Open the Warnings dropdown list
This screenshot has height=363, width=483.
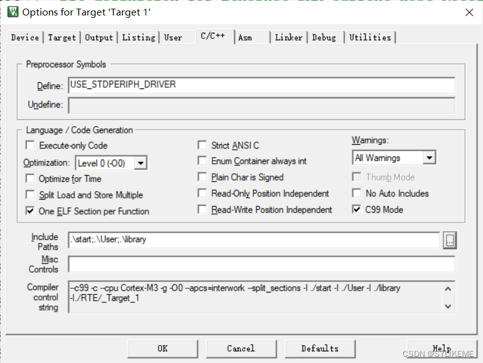click(429, 158)
